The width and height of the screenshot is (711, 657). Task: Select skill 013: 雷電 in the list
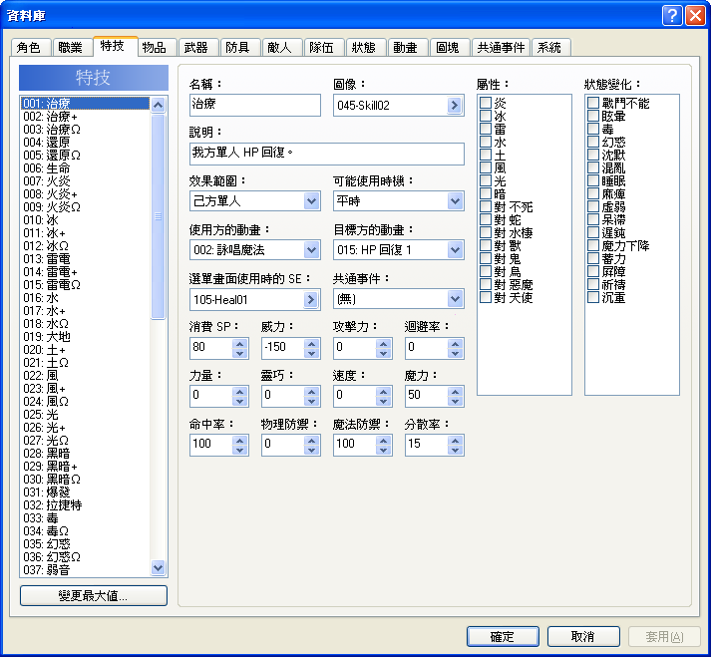(85, 259)
